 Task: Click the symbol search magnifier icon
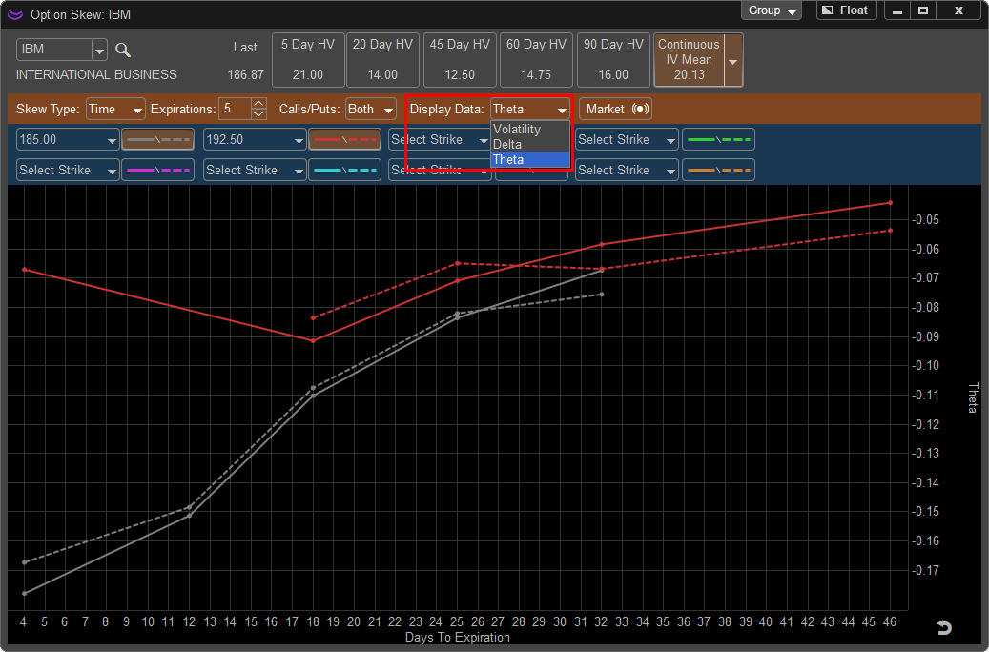pyautogui.click(x=123, y=51)
